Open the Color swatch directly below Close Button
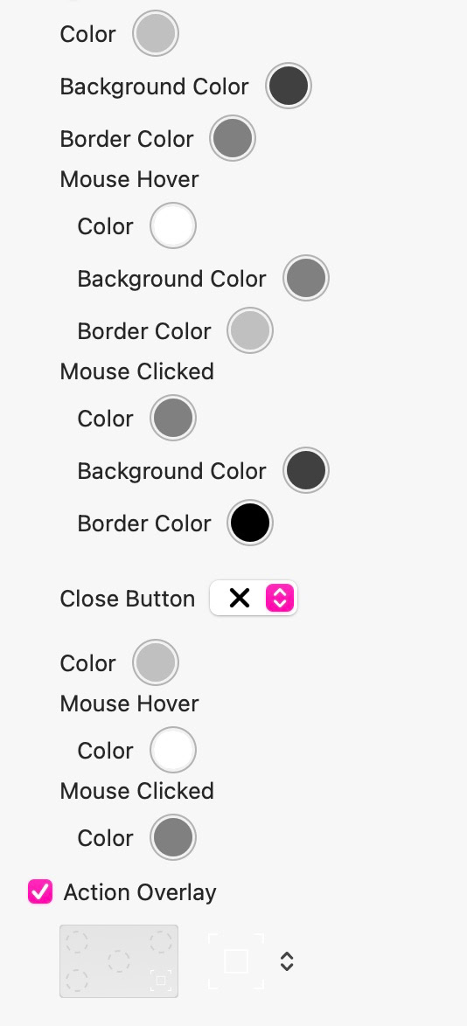Viewport: 467px width, 1026px height. point(156,662)
